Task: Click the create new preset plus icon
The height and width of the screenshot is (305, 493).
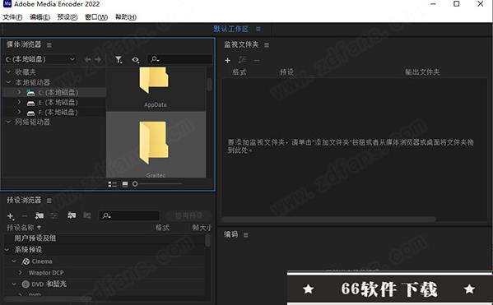Action: click(x=11, y=216)
